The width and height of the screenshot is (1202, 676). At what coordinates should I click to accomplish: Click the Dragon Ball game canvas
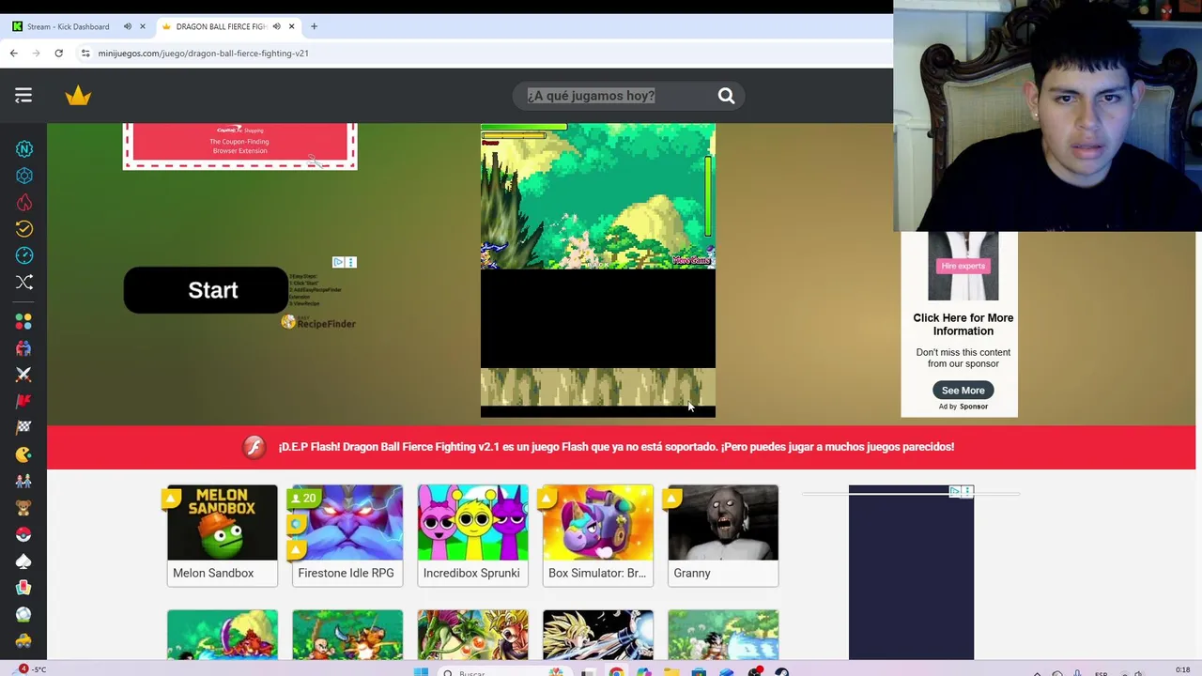tap(598, 270)
